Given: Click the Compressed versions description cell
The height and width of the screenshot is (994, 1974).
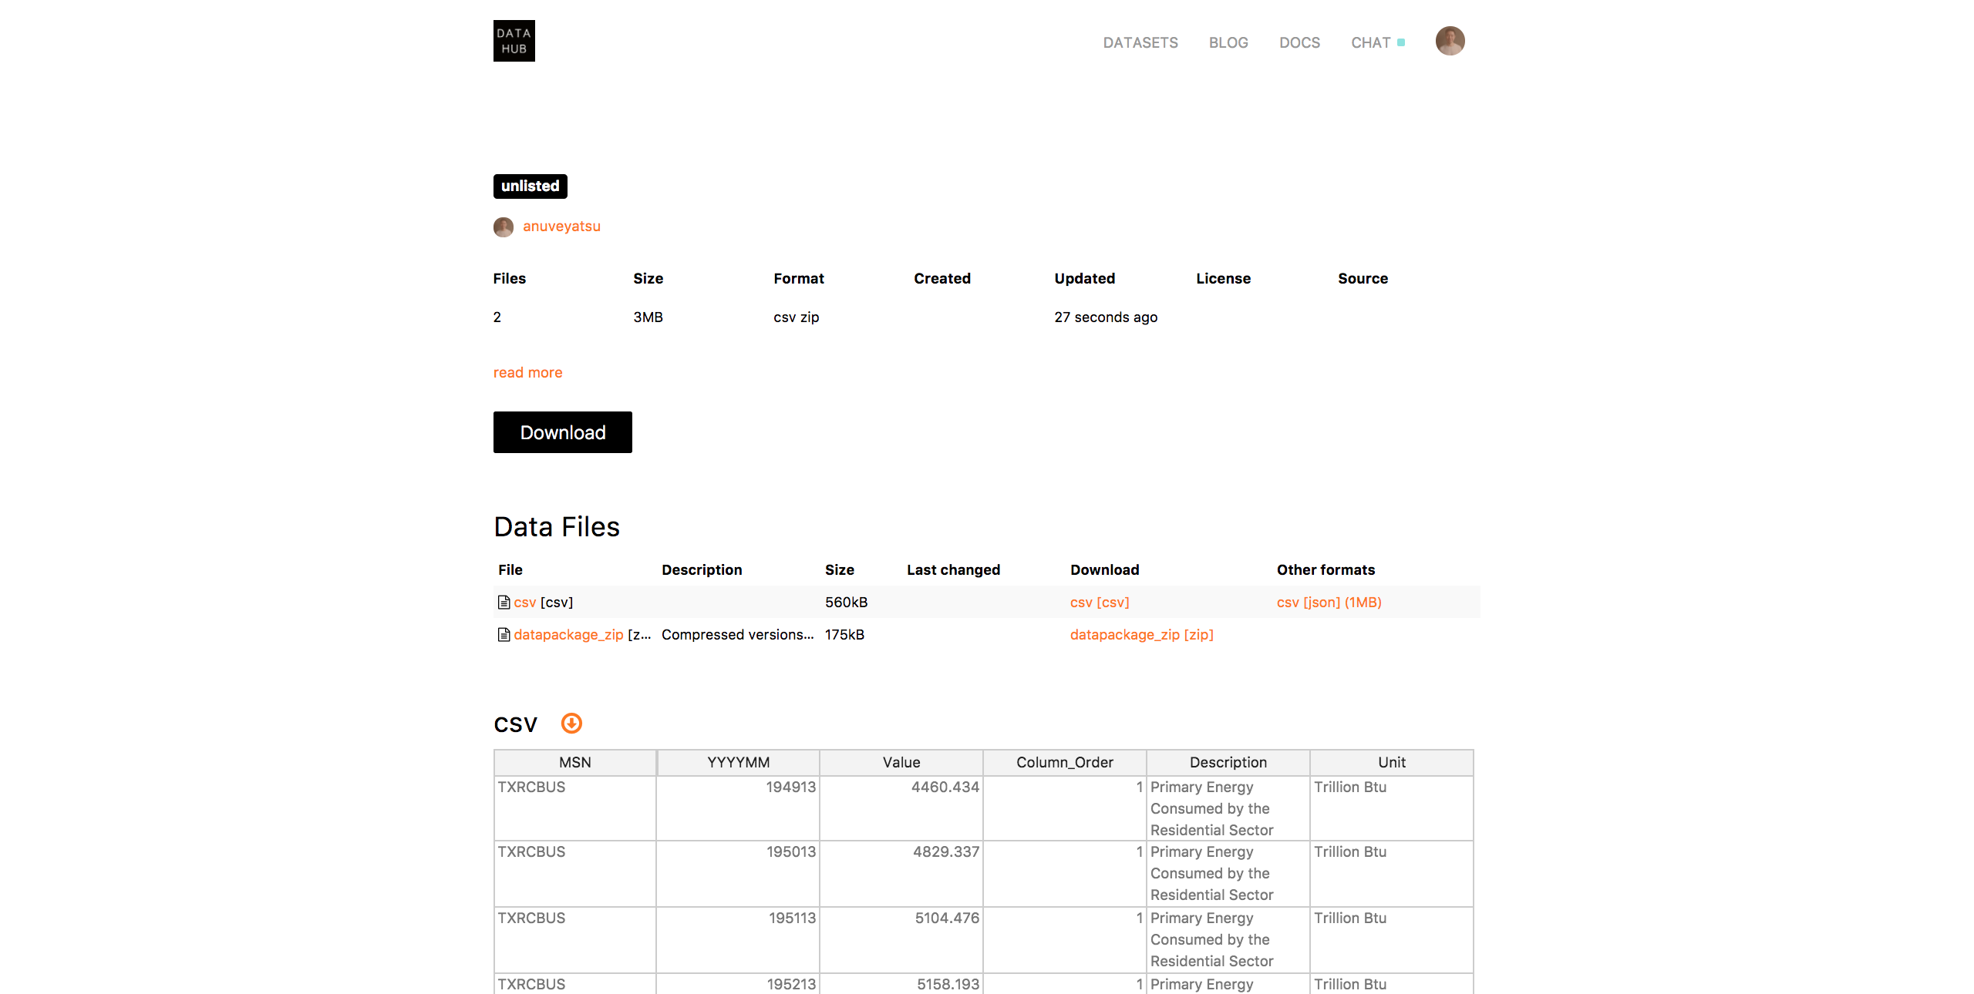Looking at the screenshot, I should pos(738,635).
